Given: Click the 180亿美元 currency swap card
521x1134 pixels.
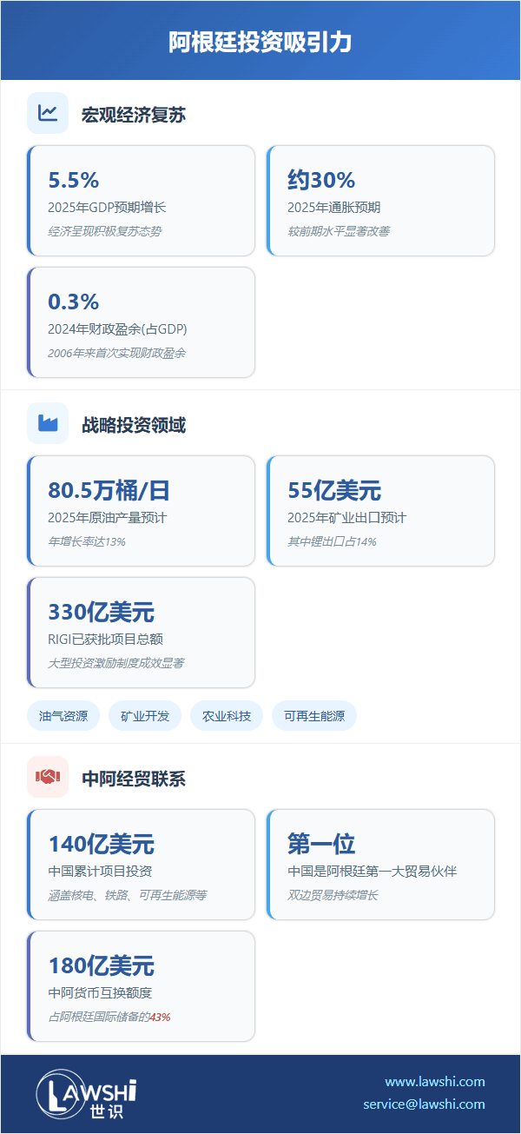Looking at the screenshot, I should [x=142, y=986].
